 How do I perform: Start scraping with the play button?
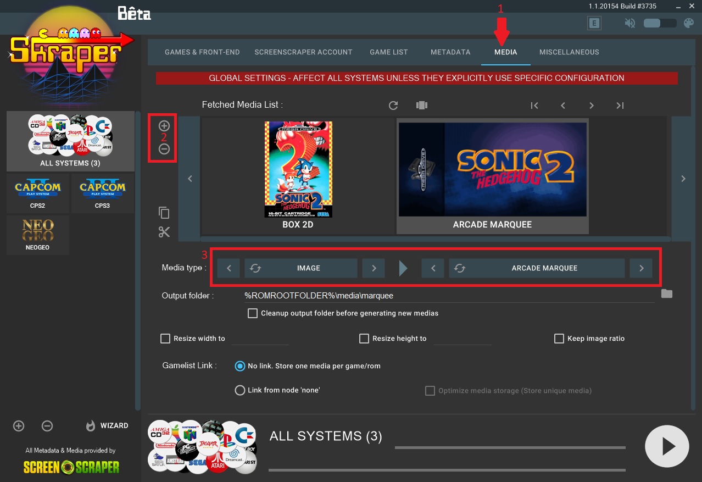[x=667, y=447]
